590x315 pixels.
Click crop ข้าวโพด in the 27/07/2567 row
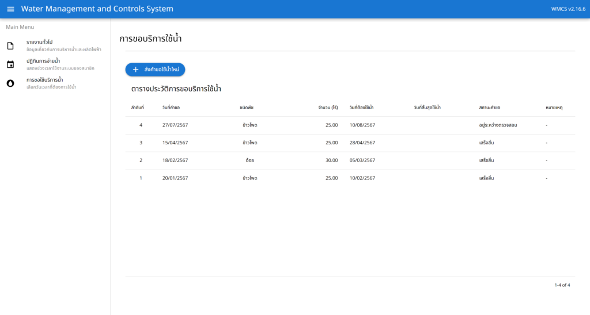(250, 125)
